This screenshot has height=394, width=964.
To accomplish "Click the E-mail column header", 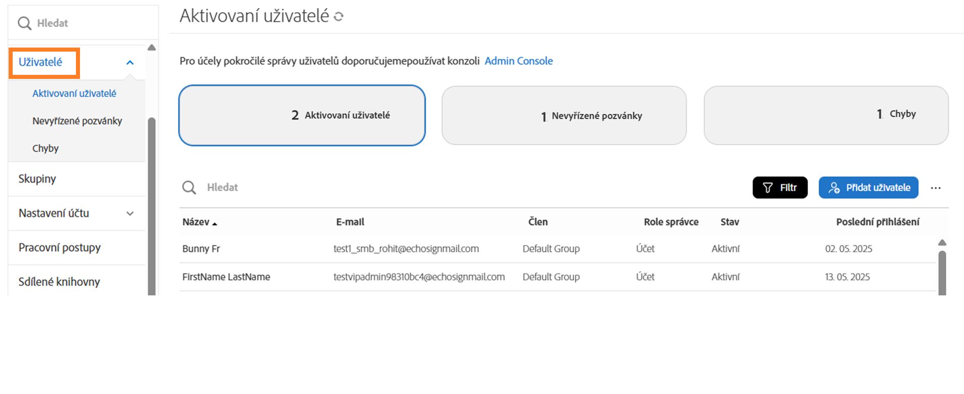I will point(350,222).
